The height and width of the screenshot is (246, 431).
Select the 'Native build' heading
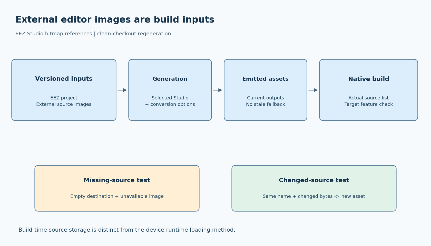tap(369, 79)
